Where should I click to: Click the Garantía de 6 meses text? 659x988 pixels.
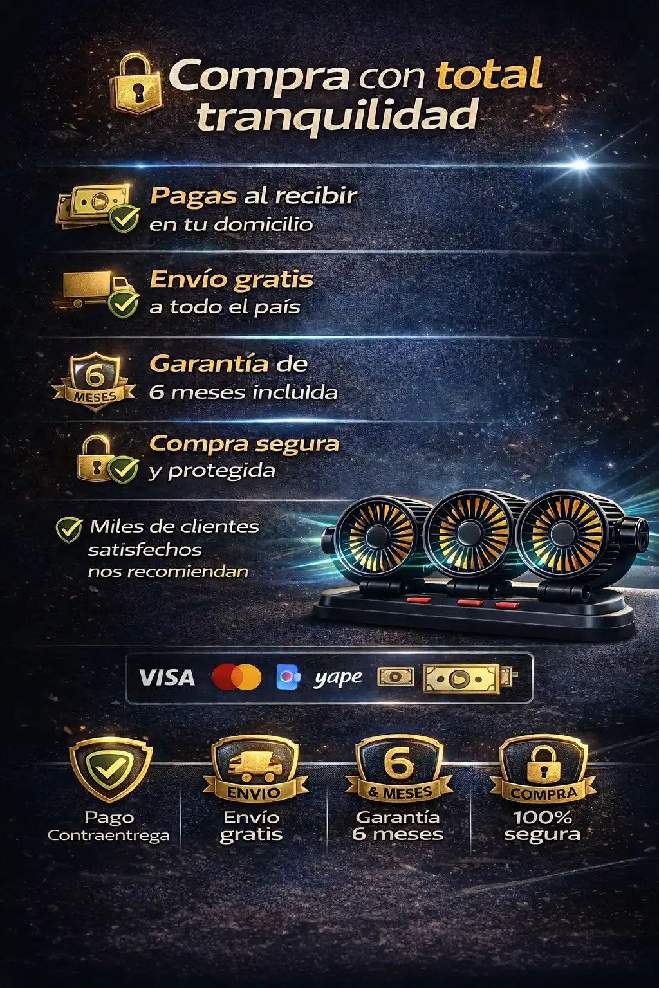pos(243,378)
